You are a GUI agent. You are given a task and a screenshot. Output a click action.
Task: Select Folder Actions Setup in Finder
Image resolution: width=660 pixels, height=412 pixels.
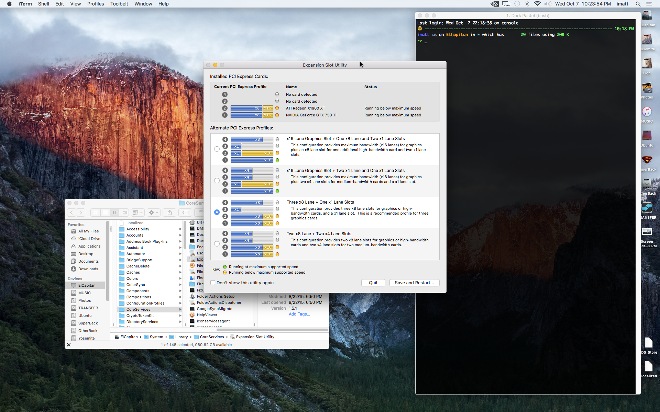point(216,296)
